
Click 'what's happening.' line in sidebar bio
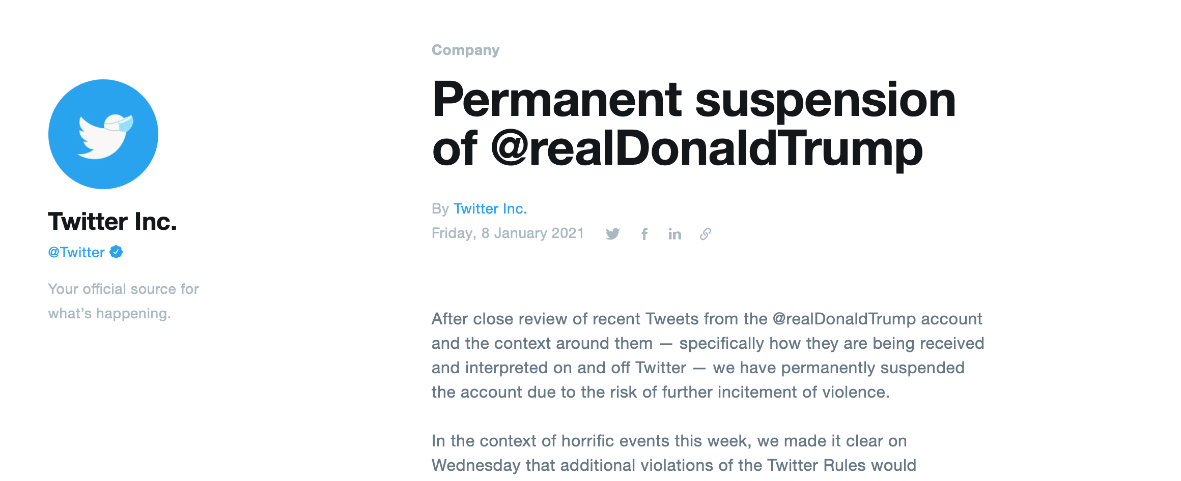click(109, 313)
